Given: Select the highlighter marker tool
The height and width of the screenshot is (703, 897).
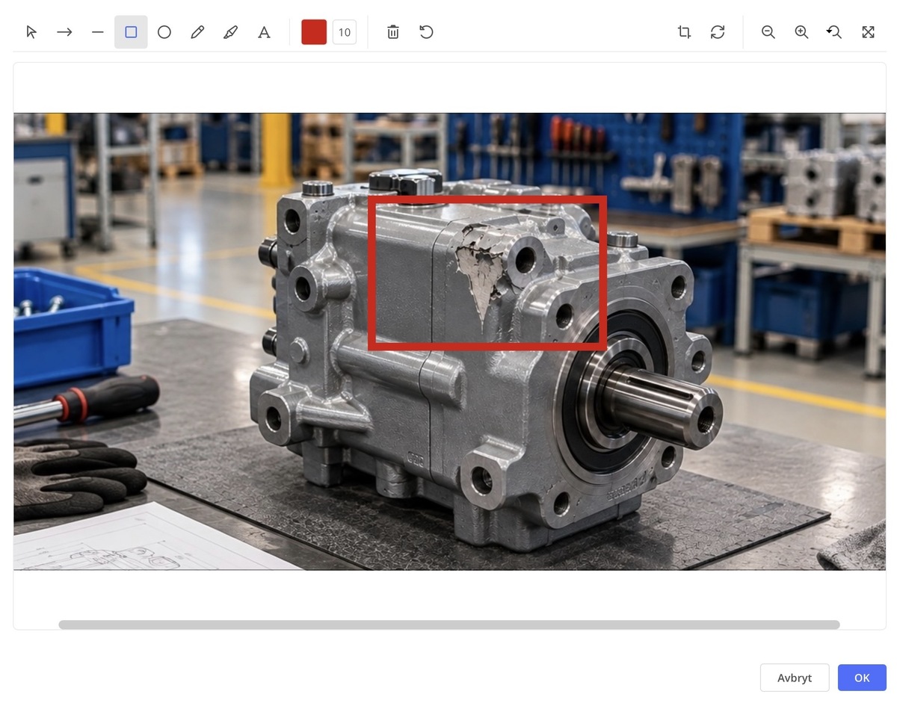Looking at the screenshot, I should coord(231,32).
